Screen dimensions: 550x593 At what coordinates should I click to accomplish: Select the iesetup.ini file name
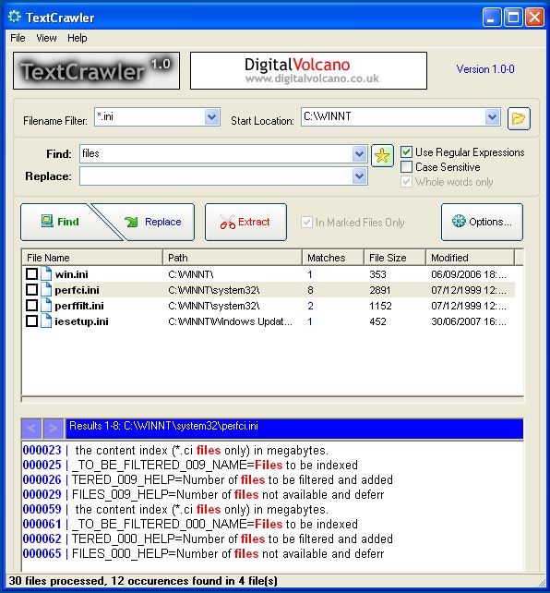pos(81,321)
